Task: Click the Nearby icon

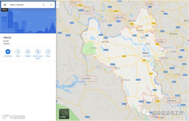Action: [28, 52]
